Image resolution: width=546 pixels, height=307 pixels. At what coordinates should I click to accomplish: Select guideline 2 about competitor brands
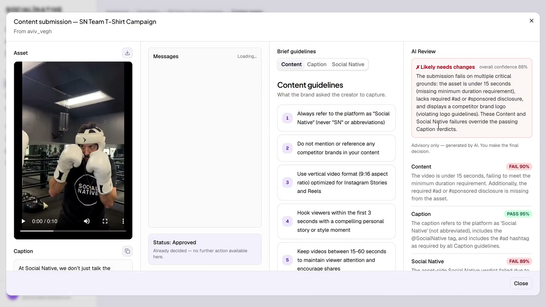[x=336, y=148]
